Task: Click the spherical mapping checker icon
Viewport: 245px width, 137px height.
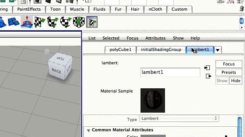Action: 65,22
